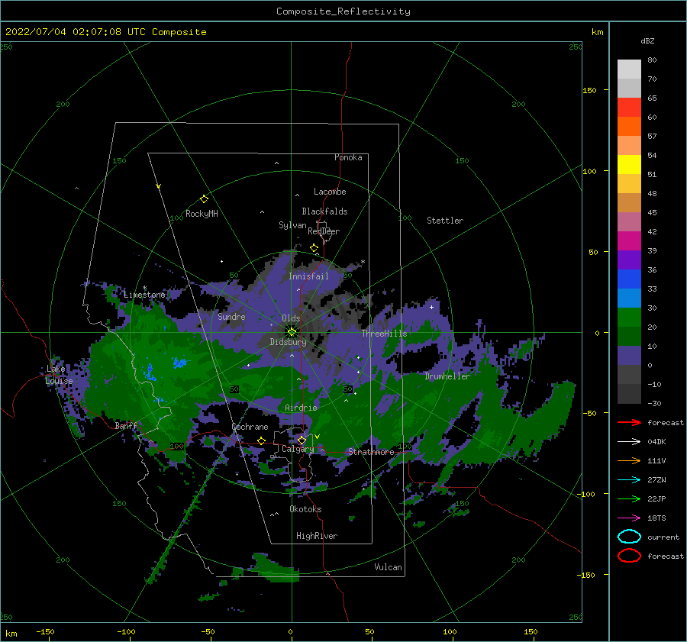Click the Didsbury label
Image resolution: width=687 pixels, height=642 pixels.
289,342
